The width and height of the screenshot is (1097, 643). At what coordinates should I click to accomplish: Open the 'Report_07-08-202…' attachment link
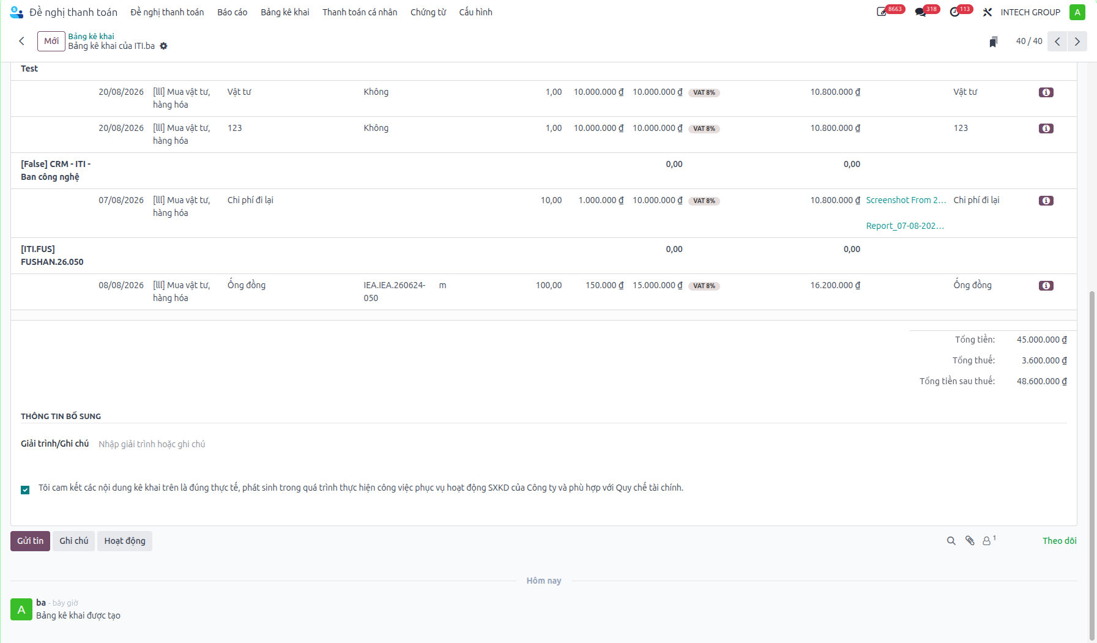tap(905, 226)
